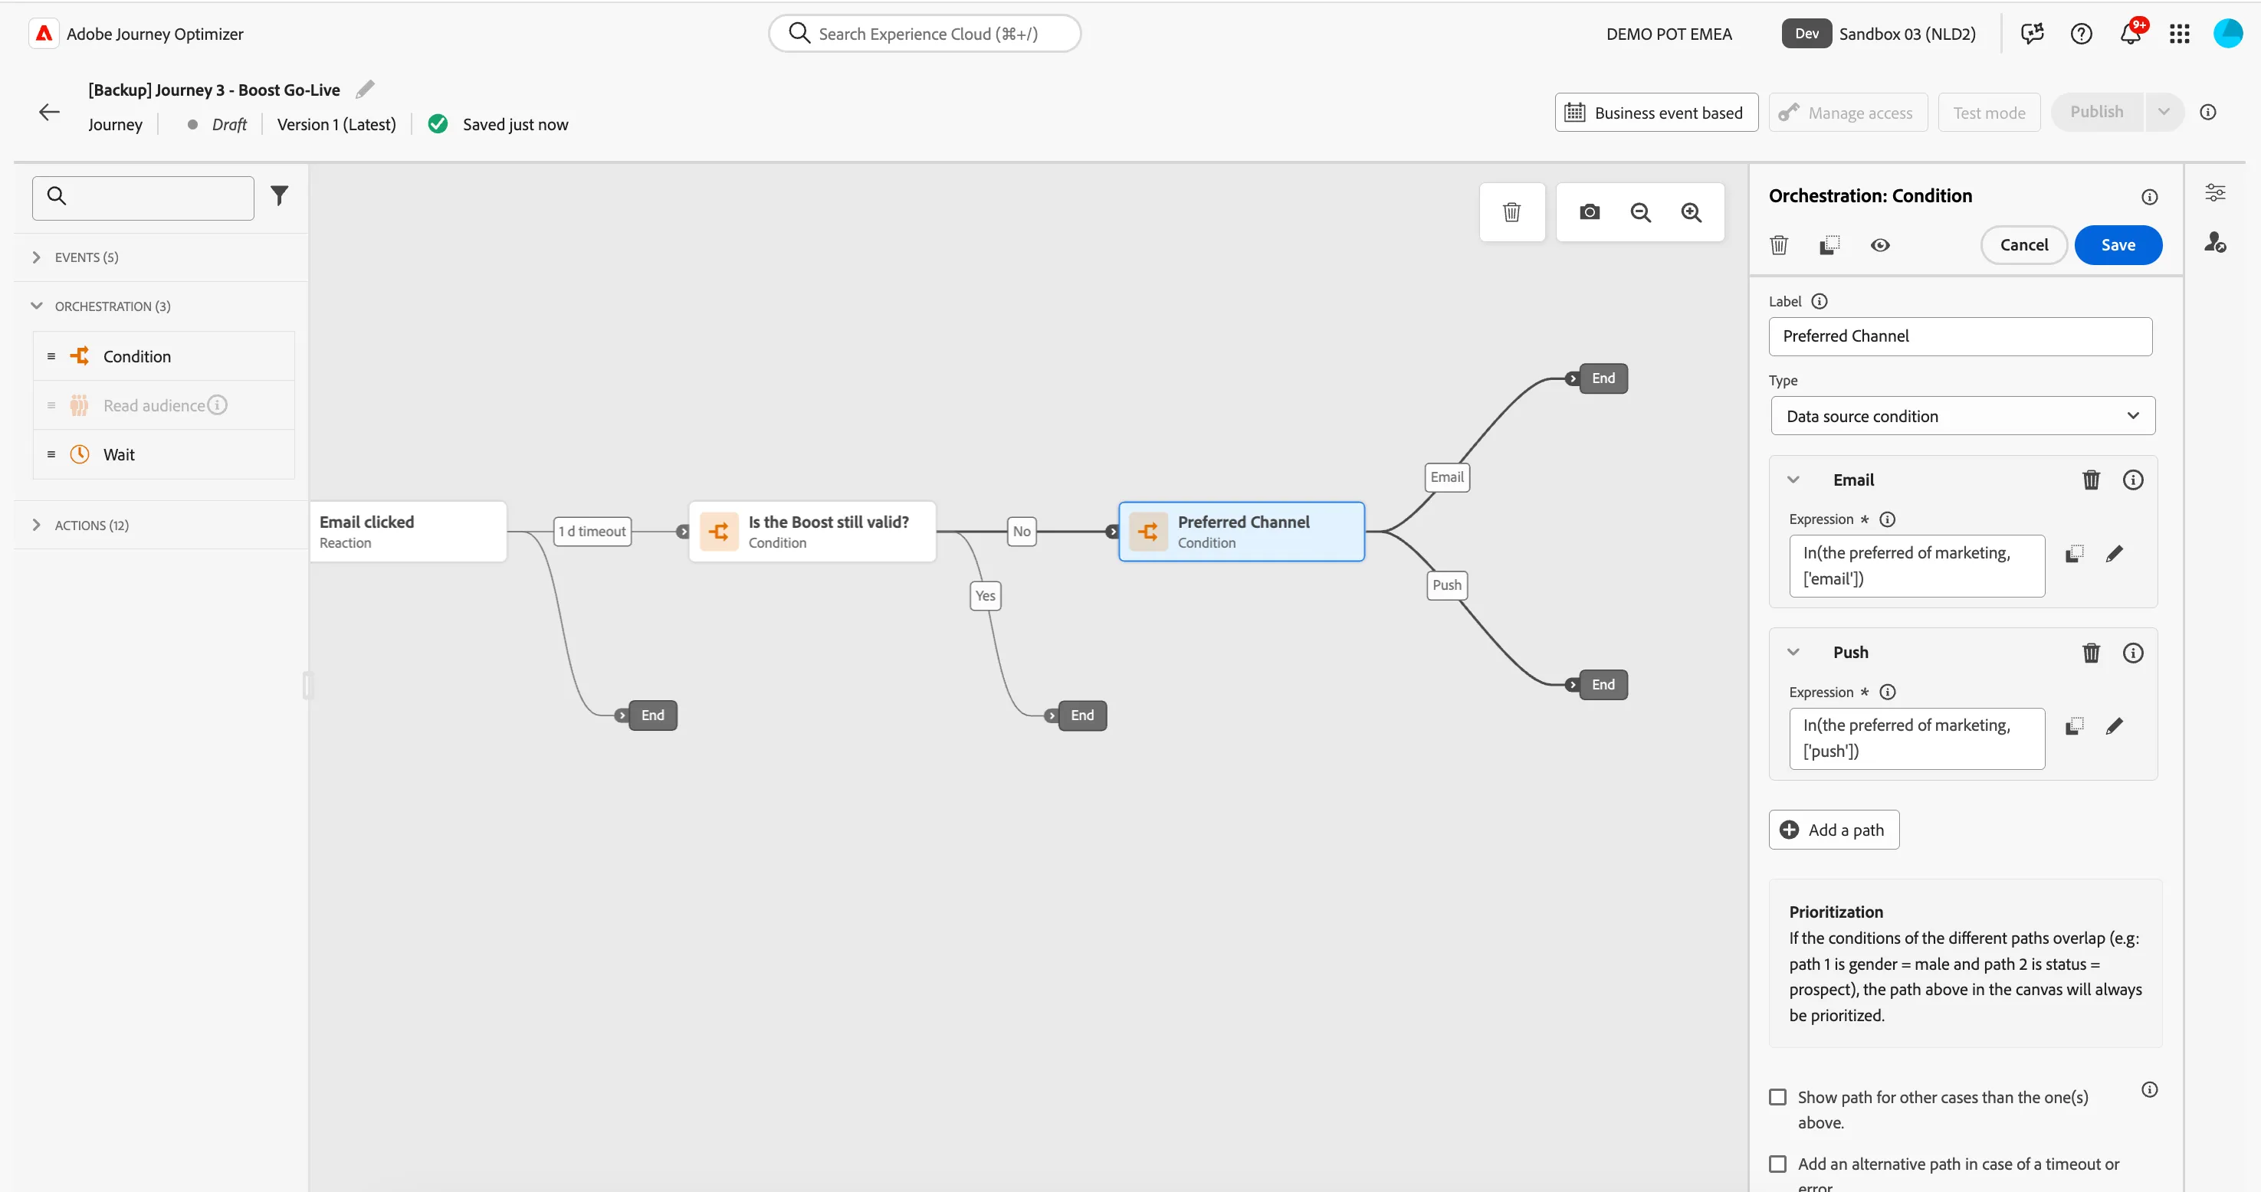Click the 1 d timeout path label
The width and height of the screenshot is (2261, 1192).
(592, 532)
